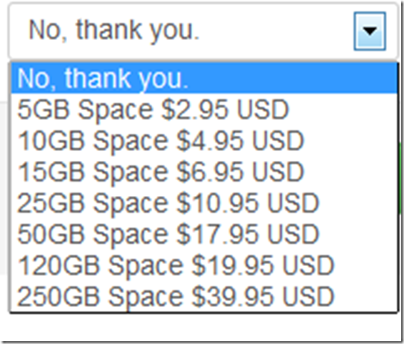Click the "No, thank you." selected value box
Image resolution: width=404 pixels, height=344 pixels.
(x=203, y=31)
